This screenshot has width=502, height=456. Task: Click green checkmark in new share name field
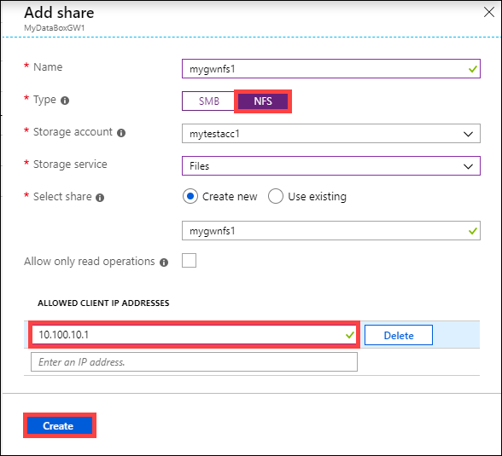pyautogui.click(x=473, y=231)
